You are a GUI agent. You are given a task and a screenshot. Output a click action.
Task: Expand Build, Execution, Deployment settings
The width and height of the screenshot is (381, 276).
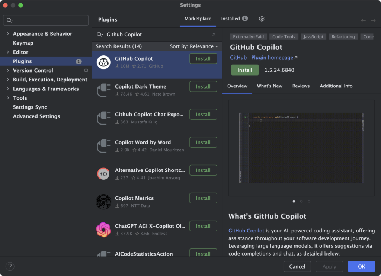point(8,80)
